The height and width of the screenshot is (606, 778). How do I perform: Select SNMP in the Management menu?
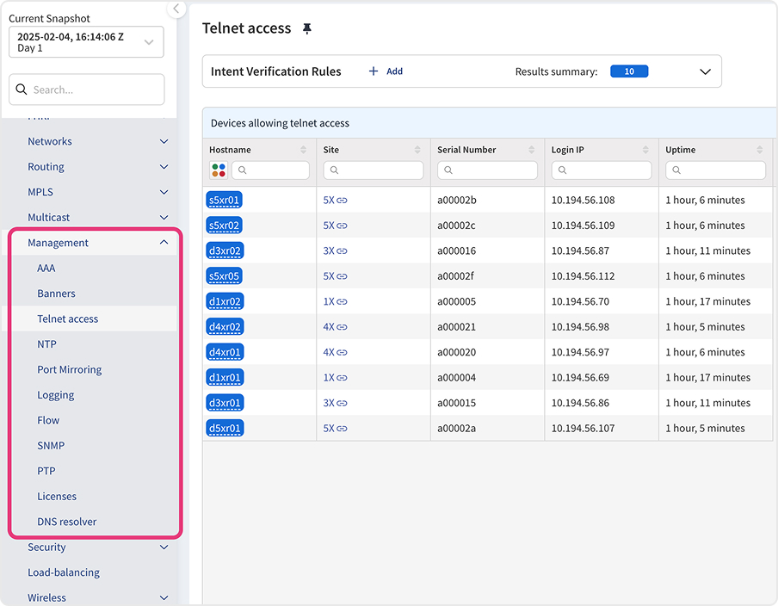(51, 446)
